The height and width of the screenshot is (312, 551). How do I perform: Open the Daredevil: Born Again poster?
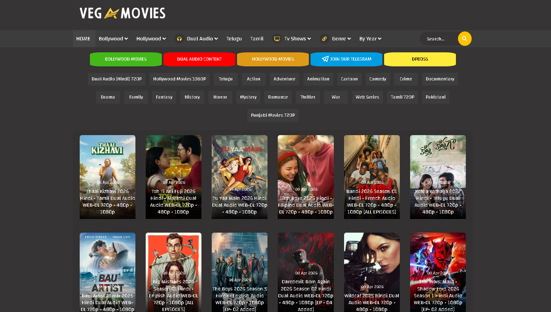(305, 272)
